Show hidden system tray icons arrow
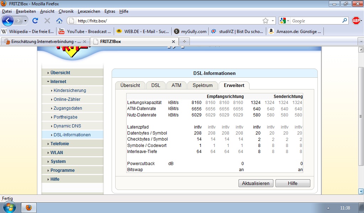 click(x=328, y=208)
